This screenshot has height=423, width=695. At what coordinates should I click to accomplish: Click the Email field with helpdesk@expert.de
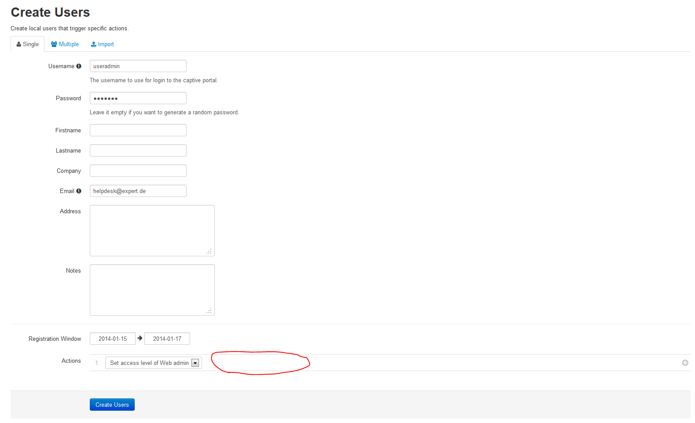point(138,191)
